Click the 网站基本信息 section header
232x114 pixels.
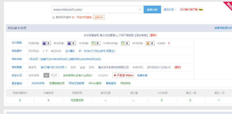17,28
